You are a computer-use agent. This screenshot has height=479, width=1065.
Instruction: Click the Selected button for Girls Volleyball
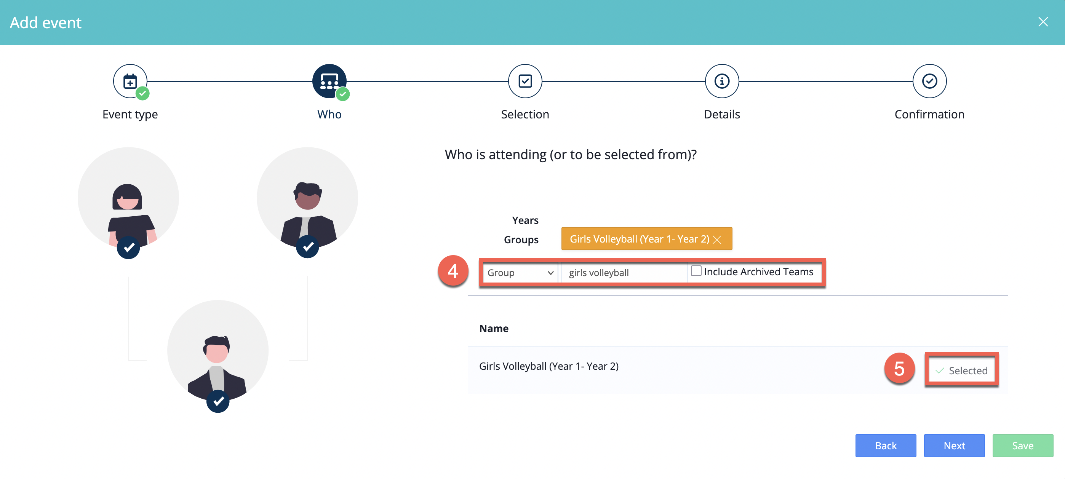click(962, 370)
